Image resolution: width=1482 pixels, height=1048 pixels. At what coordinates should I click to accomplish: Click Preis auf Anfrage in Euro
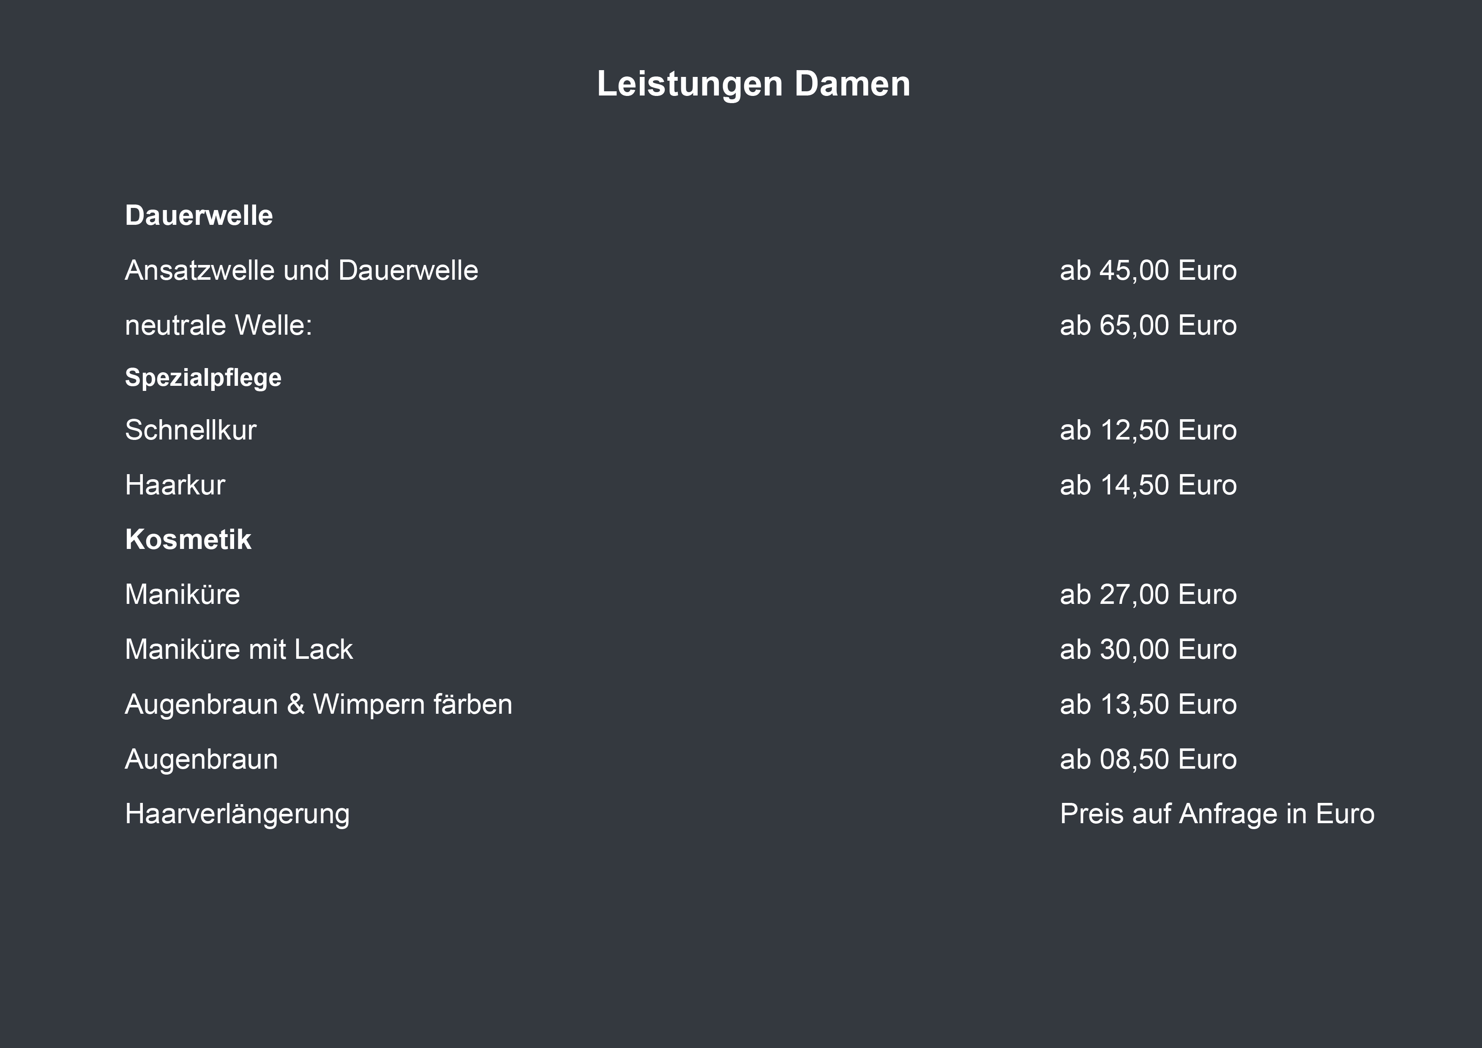pyautogui.click(x=1217, y=814)
